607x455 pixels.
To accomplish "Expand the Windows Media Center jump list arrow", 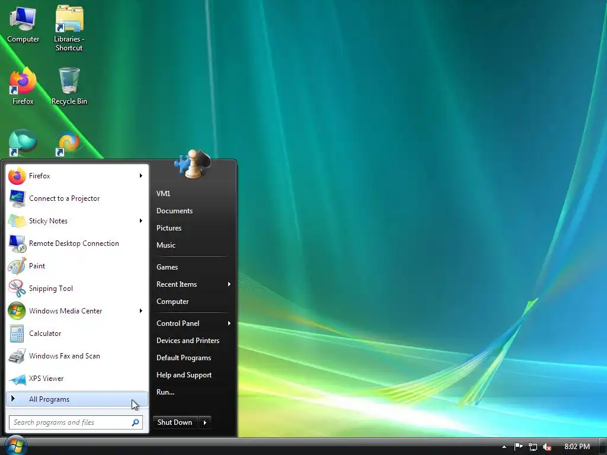I will tap(141, 310).
